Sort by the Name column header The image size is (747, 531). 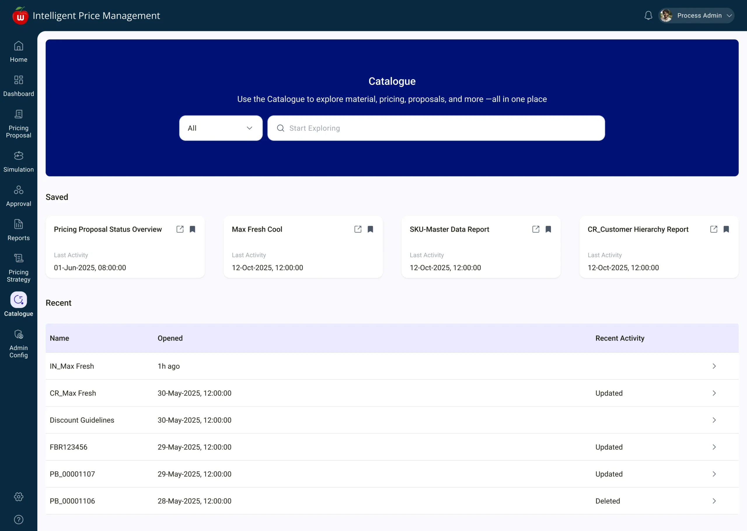(x=59, y=338)
